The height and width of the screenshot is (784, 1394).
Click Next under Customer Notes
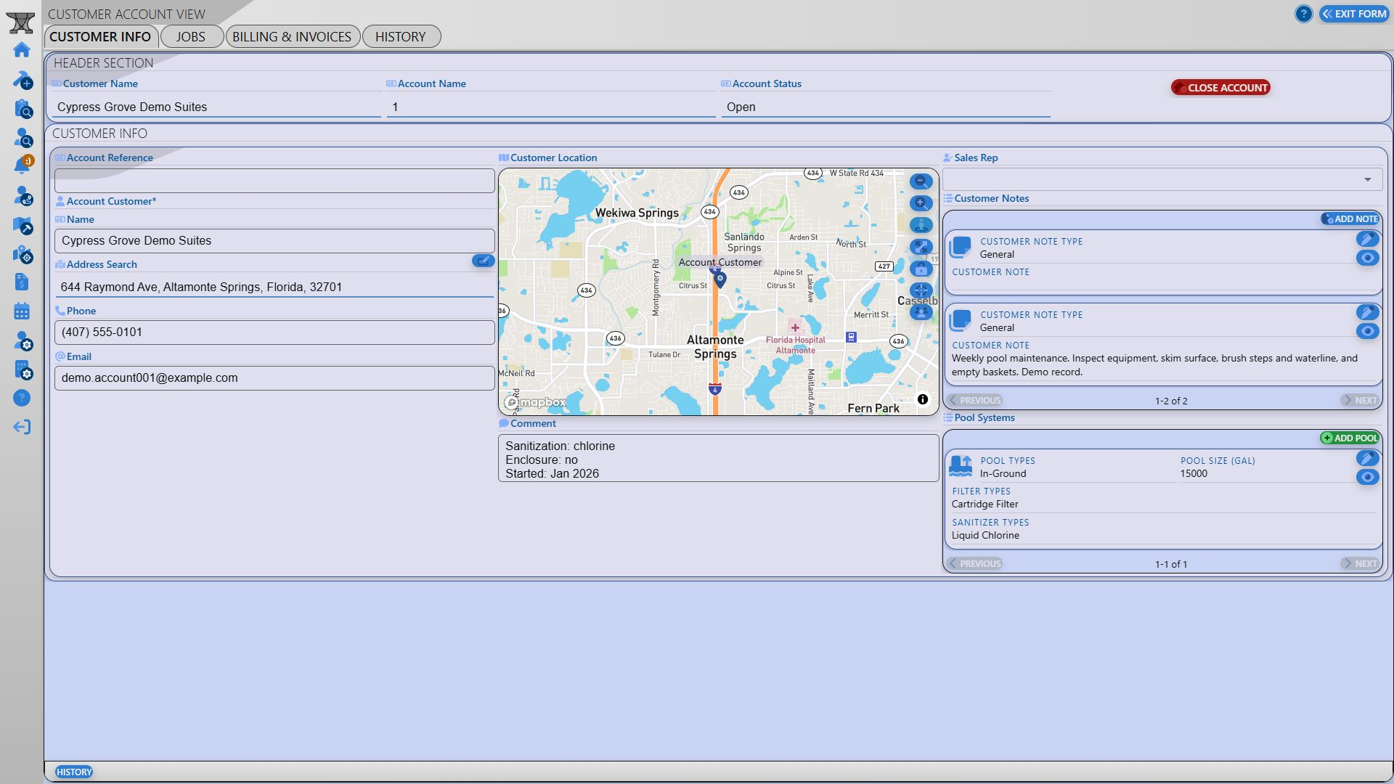(1359, 401)
